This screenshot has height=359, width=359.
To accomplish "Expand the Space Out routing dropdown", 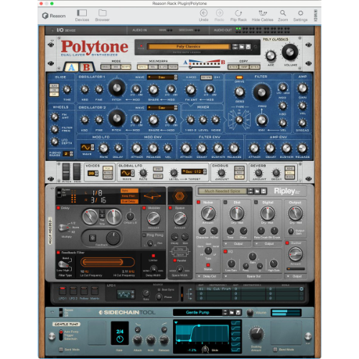I will [x=252, y=276].
